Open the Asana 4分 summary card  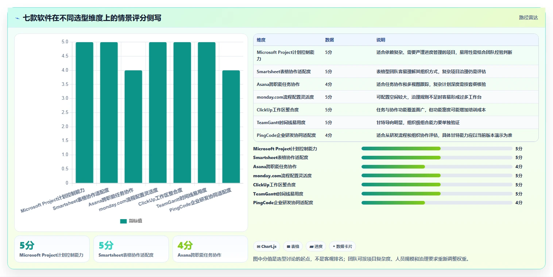(x=210, y=249)
